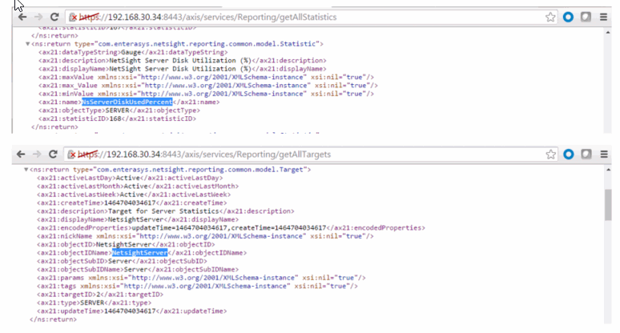Collapse the Statistic ns:return XML node

point(27,44)
